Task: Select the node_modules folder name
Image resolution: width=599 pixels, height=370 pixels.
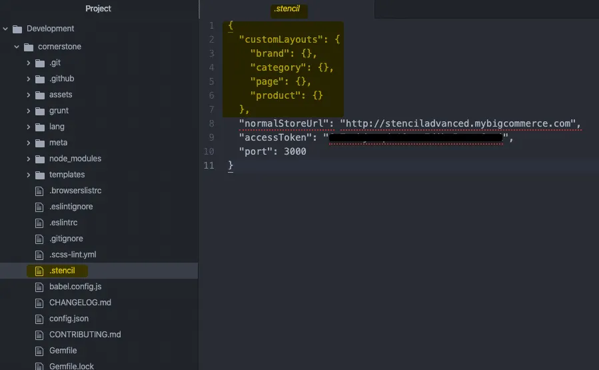Action: (x=75, y=159)
